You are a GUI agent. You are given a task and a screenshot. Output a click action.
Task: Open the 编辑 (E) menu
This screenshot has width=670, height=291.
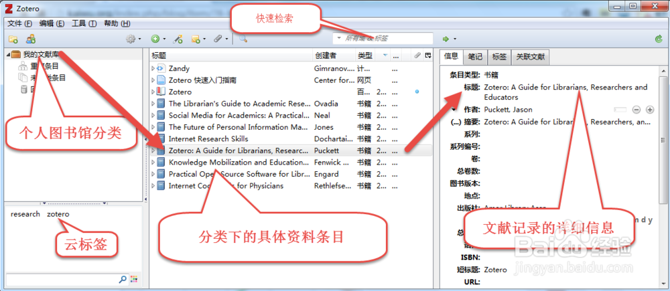52,23
